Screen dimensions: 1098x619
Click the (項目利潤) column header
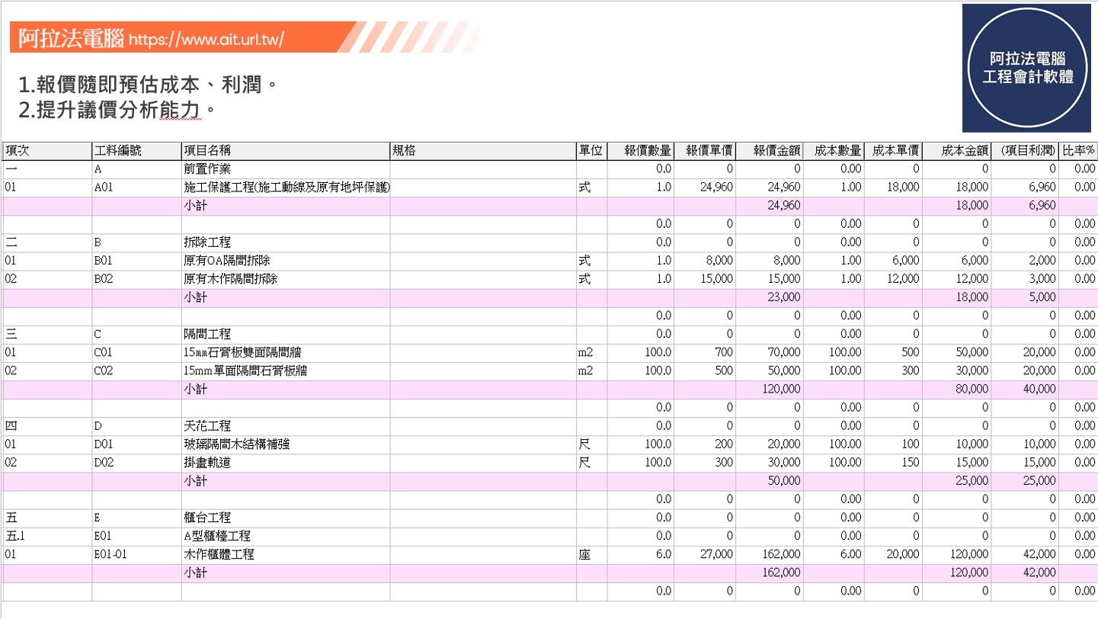pos(1026,151)
